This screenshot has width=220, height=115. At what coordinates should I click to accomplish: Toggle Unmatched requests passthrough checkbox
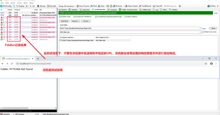click(x=96, y=17)
